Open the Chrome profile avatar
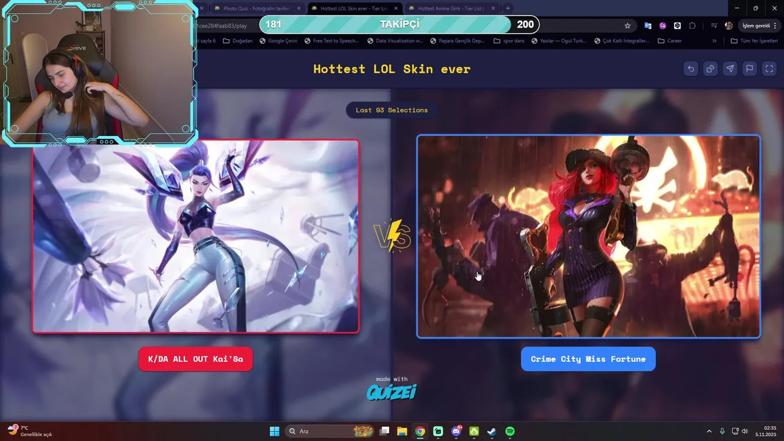Image resolution: width=784 pixels, height=441 pixels. [x=728, y=26]
